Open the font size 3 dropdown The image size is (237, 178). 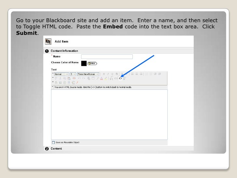click(73, 74)
